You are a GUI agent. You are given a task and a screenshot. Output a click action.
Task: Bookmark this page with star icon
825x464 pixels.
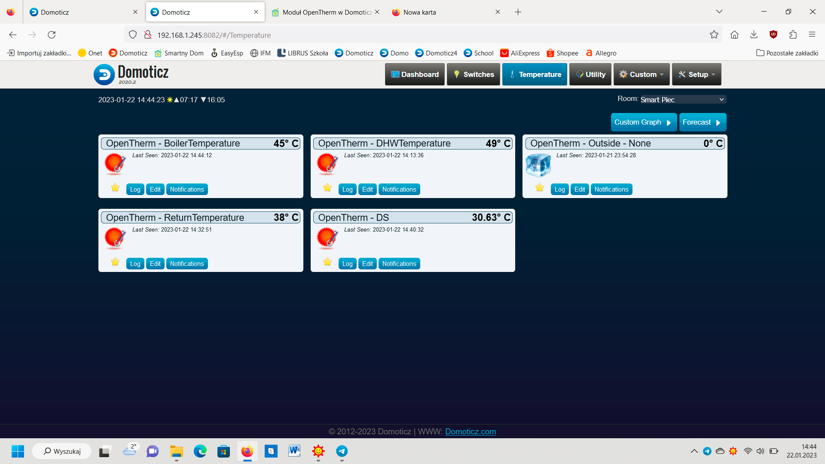(714, 35)
